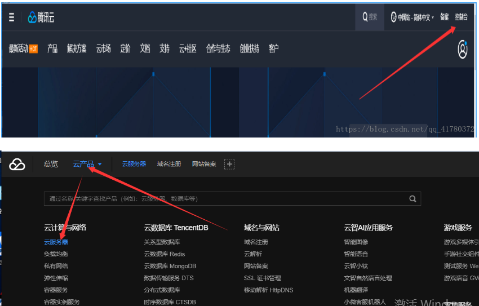Open 移动解析 HttpDNS link
The image size is (479, 306).
(268, 290)
